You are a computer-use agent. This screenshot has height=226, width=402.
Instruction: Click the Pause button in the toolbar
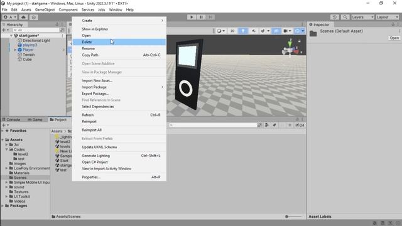[201, 17]
